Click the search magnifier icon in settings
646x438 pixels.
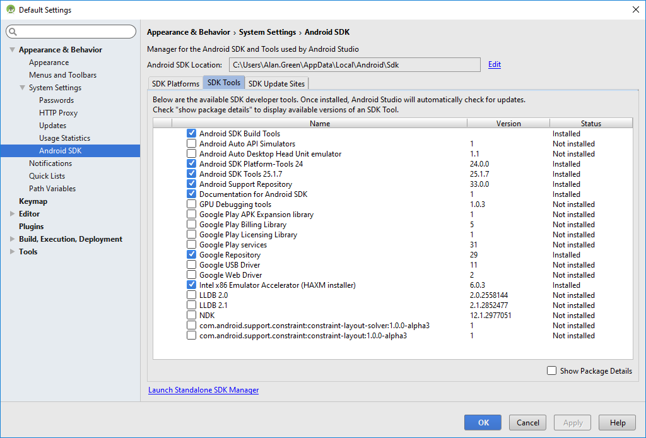click(13, 32)
